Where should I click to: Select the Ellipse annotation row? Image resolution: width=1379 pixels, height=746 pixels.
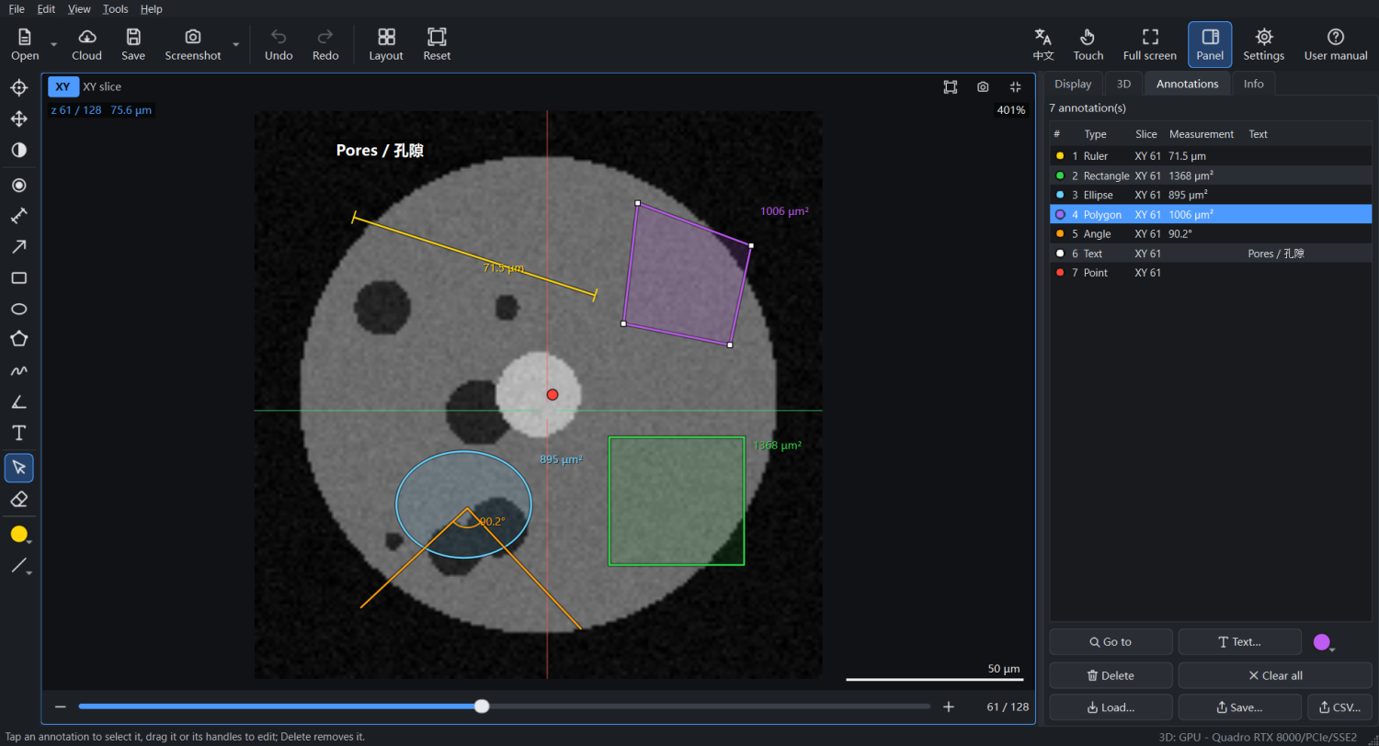pos(1211,195)
